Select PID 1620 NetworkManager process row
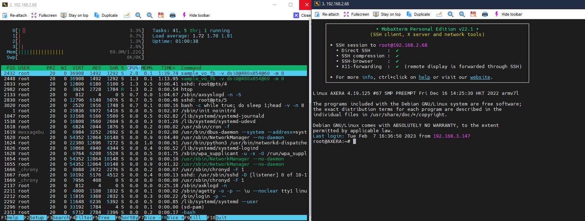Screen dimensions: 585x221 154,137
